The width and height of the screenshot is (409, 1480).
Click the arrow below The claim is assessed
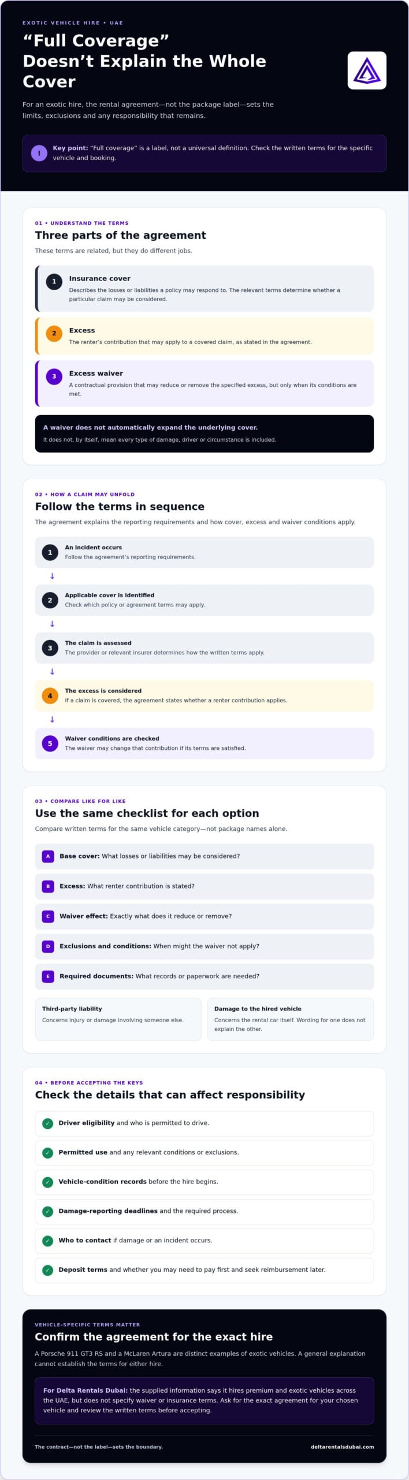click(x=52, y=672)
